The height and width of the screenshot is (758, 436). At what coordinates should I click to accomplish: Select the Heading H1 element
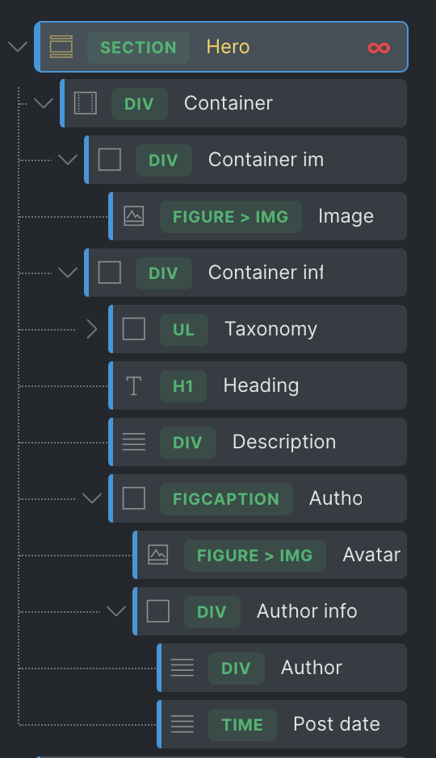click(x=258, y=385)
